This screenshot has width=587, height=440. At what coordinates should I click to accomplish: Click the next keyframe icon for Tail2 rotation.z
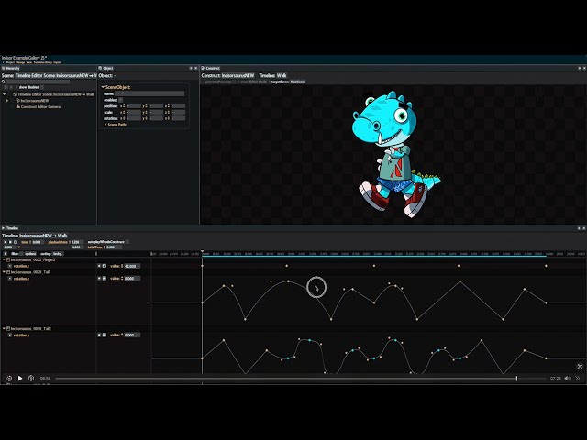[104, 335]
